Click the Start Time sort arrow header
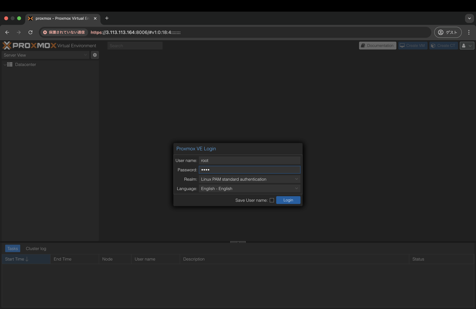The image size is (476, 309). (26, 259)
